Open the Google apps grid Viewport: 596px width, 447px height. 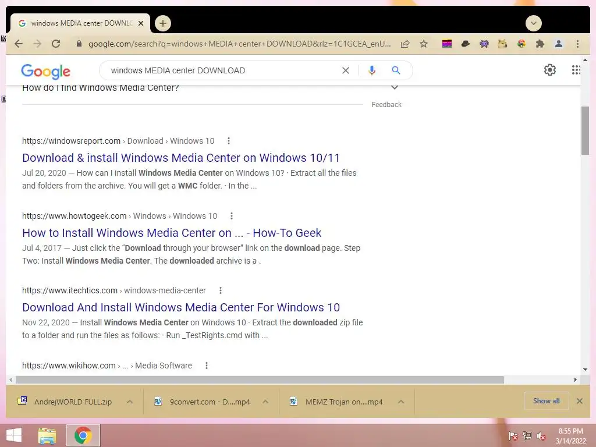[x=576, y=70]
